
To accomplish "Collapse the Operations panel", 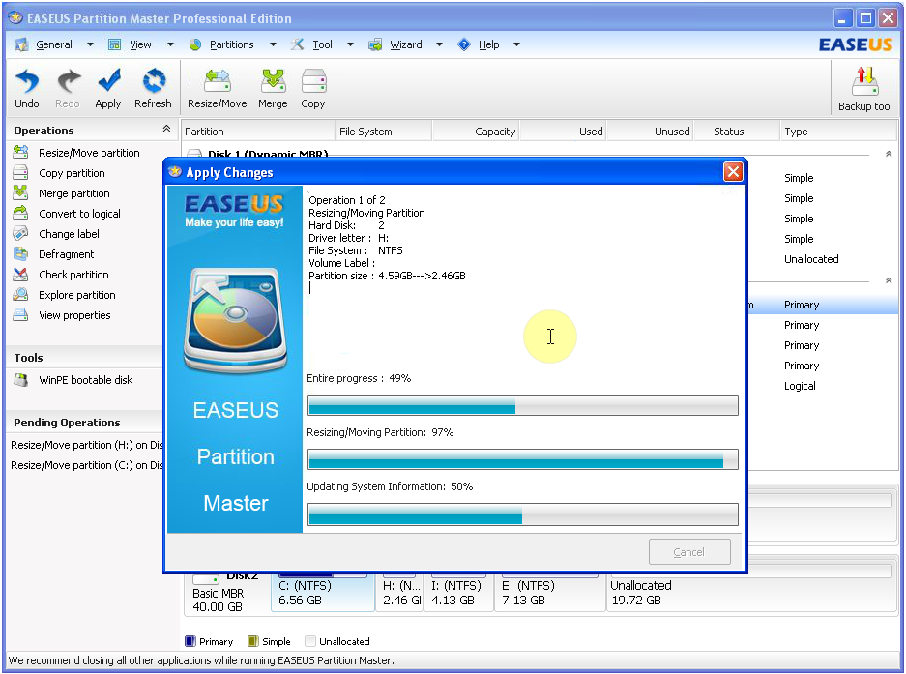I will click(x=166, y=129).
